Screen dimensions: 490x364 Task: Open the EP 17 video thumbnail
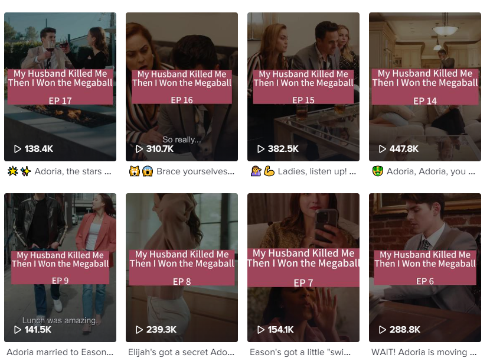coord(60,87)
